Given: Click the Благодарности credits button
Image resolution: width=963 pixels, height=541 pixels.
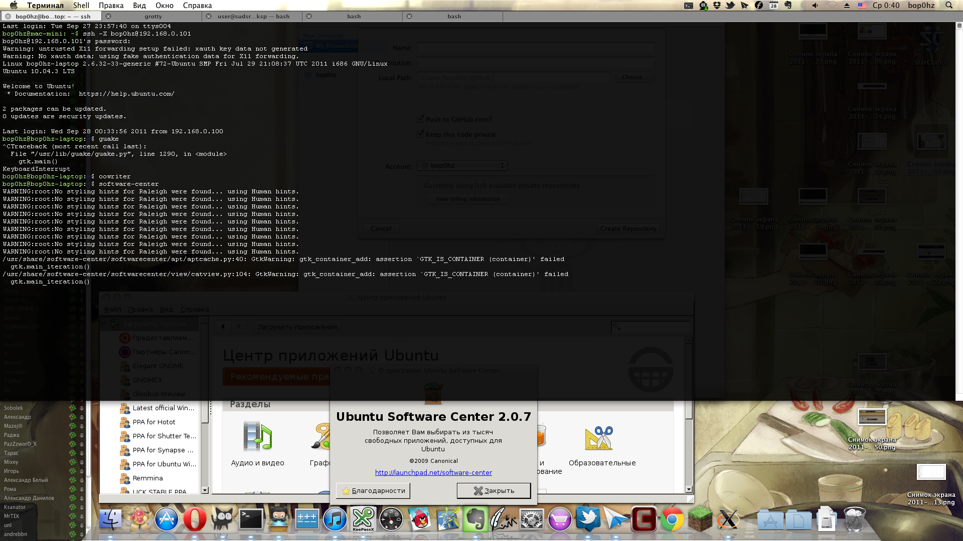Looking at the screenshot, I should coord(373,491).
